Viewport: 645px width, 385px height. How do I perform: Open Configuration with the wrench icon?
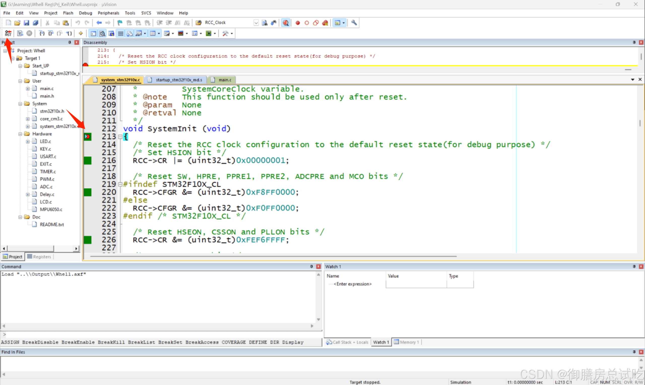[354, 23]
